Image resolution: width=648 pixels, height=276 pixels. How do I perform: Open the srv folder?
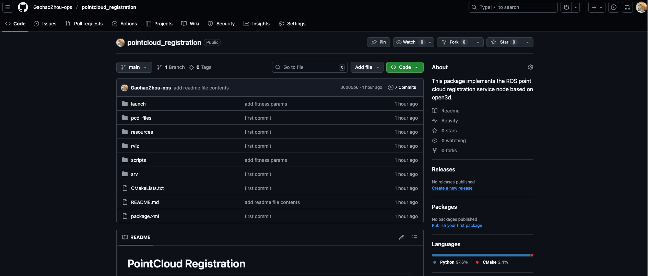tap(134, 174)
